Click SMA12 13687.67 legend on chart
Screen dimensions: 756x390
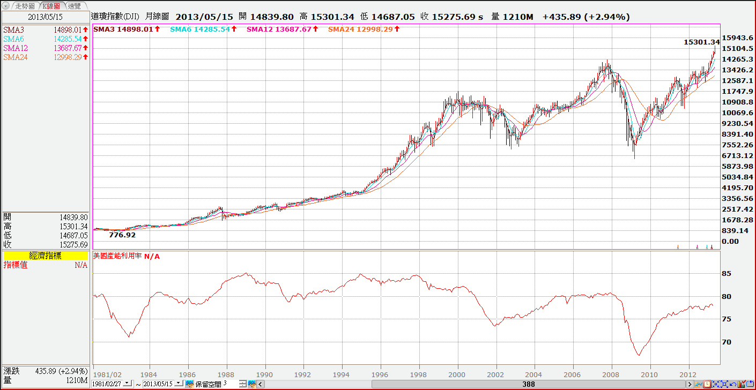(x=282, y=29)
